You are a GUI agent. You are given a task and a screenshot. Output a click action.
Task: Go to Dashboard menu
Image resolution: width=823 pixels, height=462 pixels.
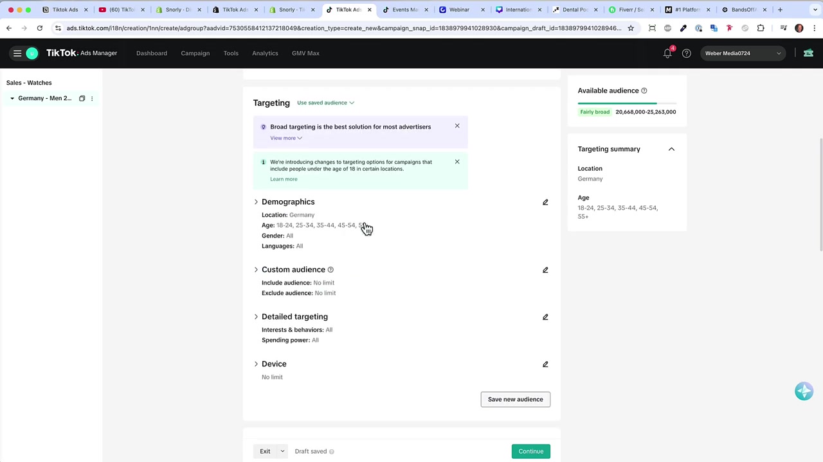tap(152, 53)
